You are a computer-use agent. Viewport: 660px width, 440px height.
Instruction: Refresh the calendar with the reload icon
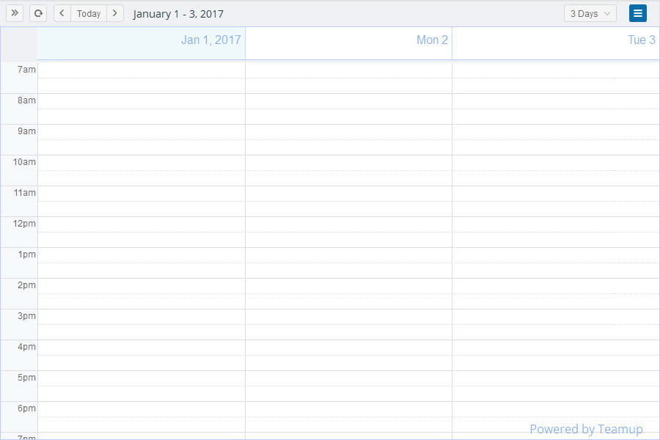(x=38, y=13)
